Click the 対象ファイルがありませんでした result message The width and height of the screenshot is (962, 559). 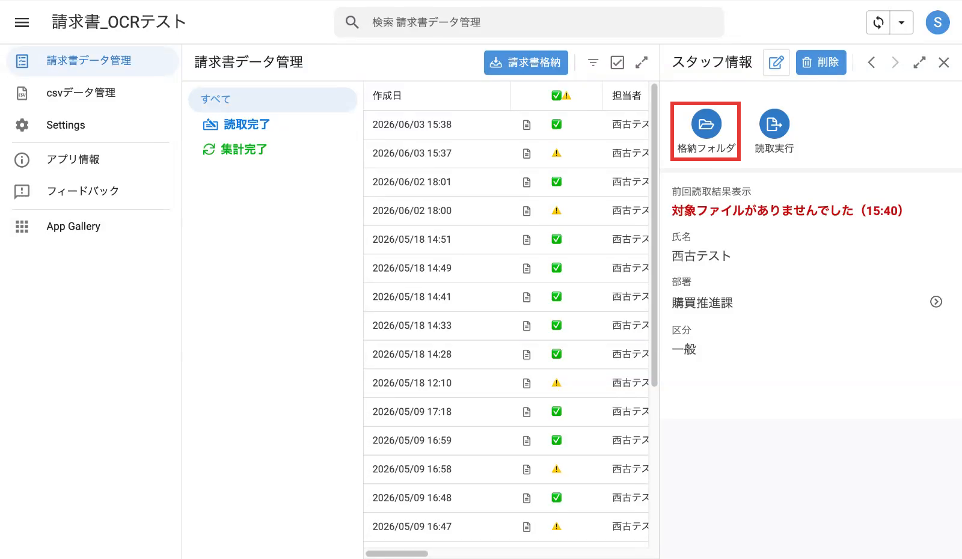pos(787,210)
